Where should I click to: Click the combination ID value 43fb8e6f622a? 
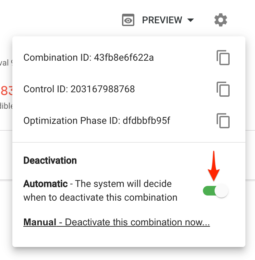coord(124,58)
